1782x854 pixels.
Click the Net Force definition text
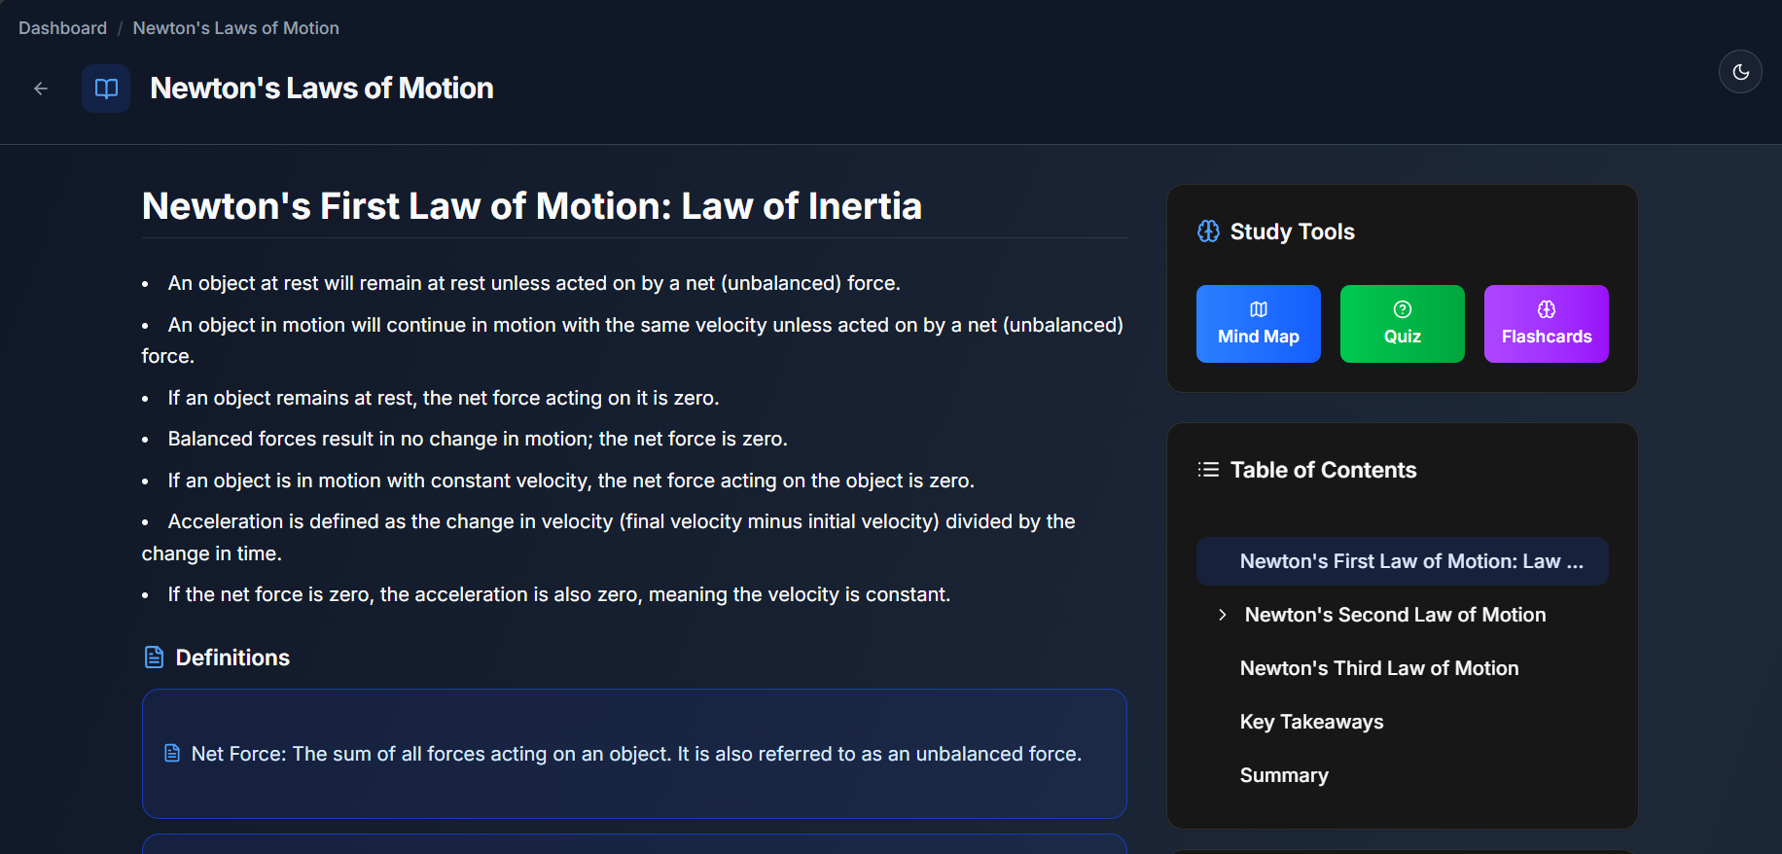click(x=636, y=754)
